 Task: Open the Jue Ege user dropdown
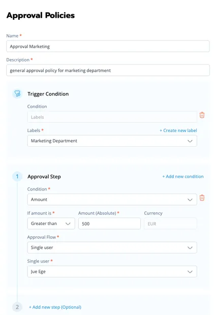(112, 272)
